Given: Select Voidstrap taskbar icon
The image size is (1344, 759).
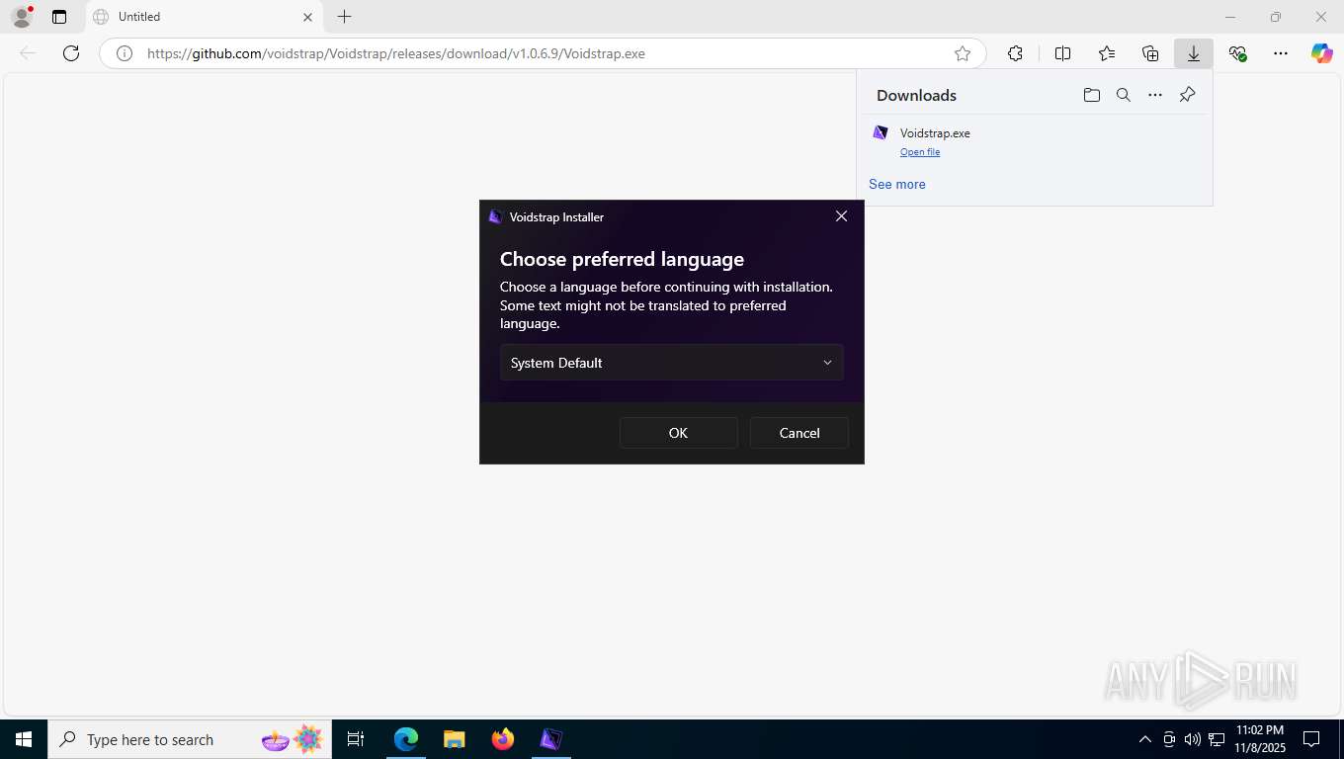Looking at the screenshot, I should click(551, 739).
